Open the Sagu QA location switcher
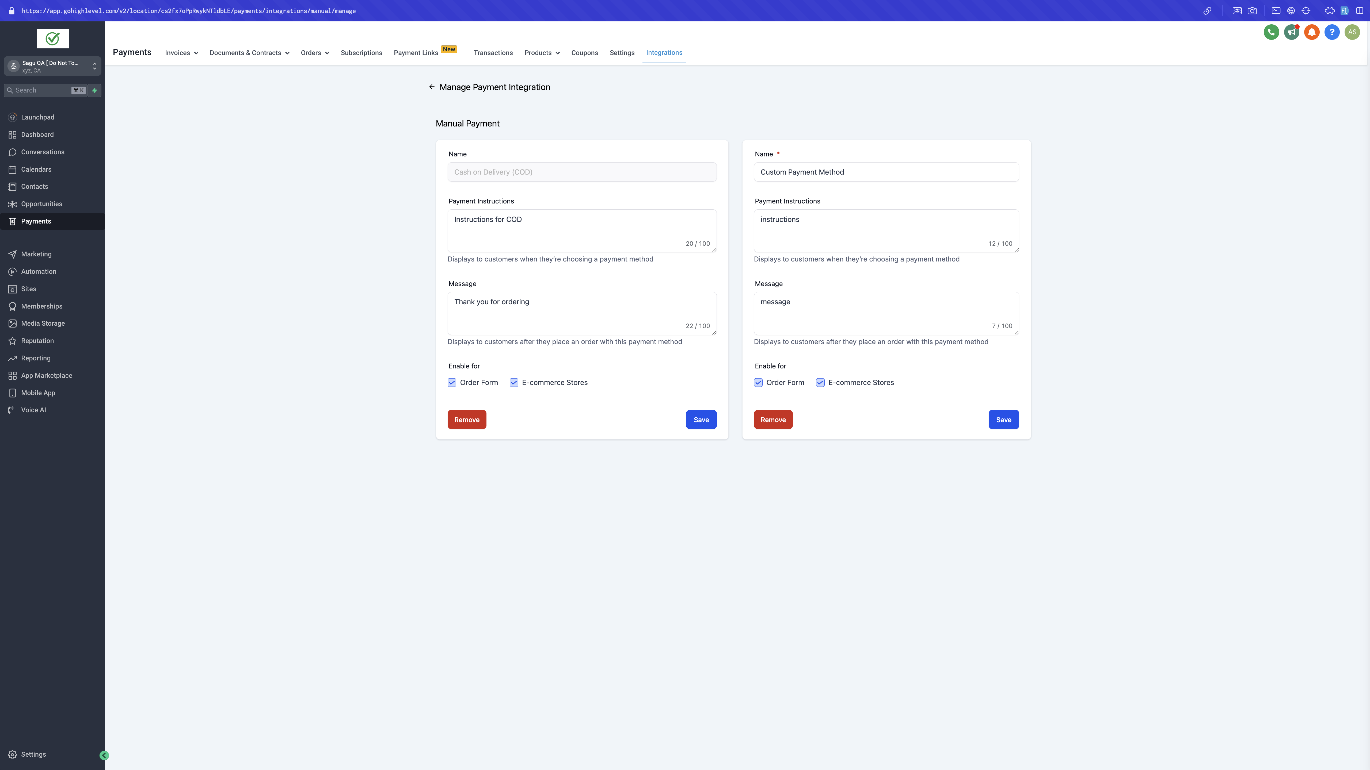1370x770 pixels. coord(52,66)
